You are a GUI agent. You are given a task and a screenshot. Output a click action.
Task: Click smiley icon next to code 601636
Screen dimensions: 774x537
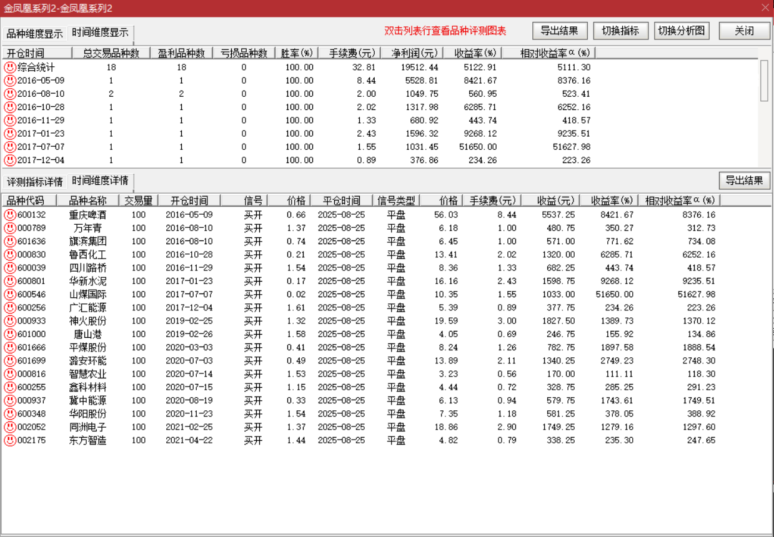10,241
